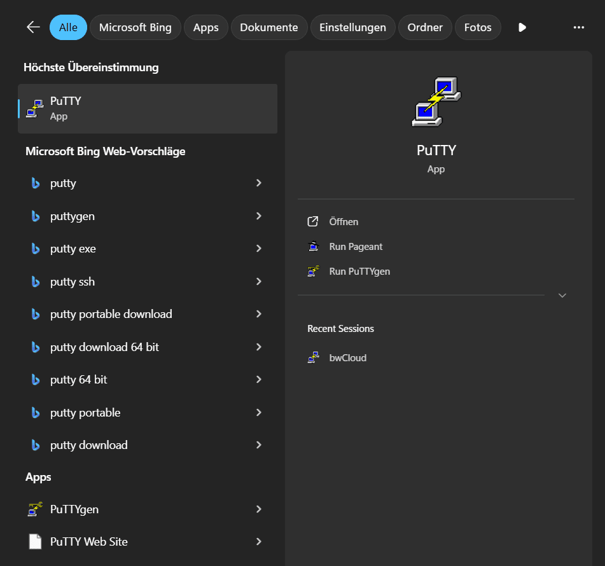605x566 pixels.
Task: Click the large PuTTY icon in preview pane
Action: pos(436,102)
